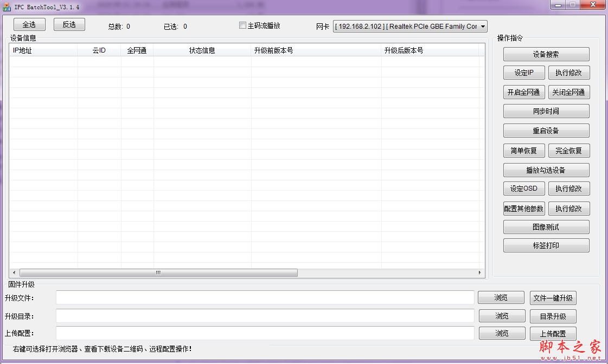Enable the 主码流播放 checkbox
Screen dimensions: 608x364
243,25
